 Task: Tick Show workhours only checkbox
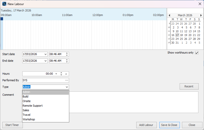pyautogui.click(x=197, y=53)
